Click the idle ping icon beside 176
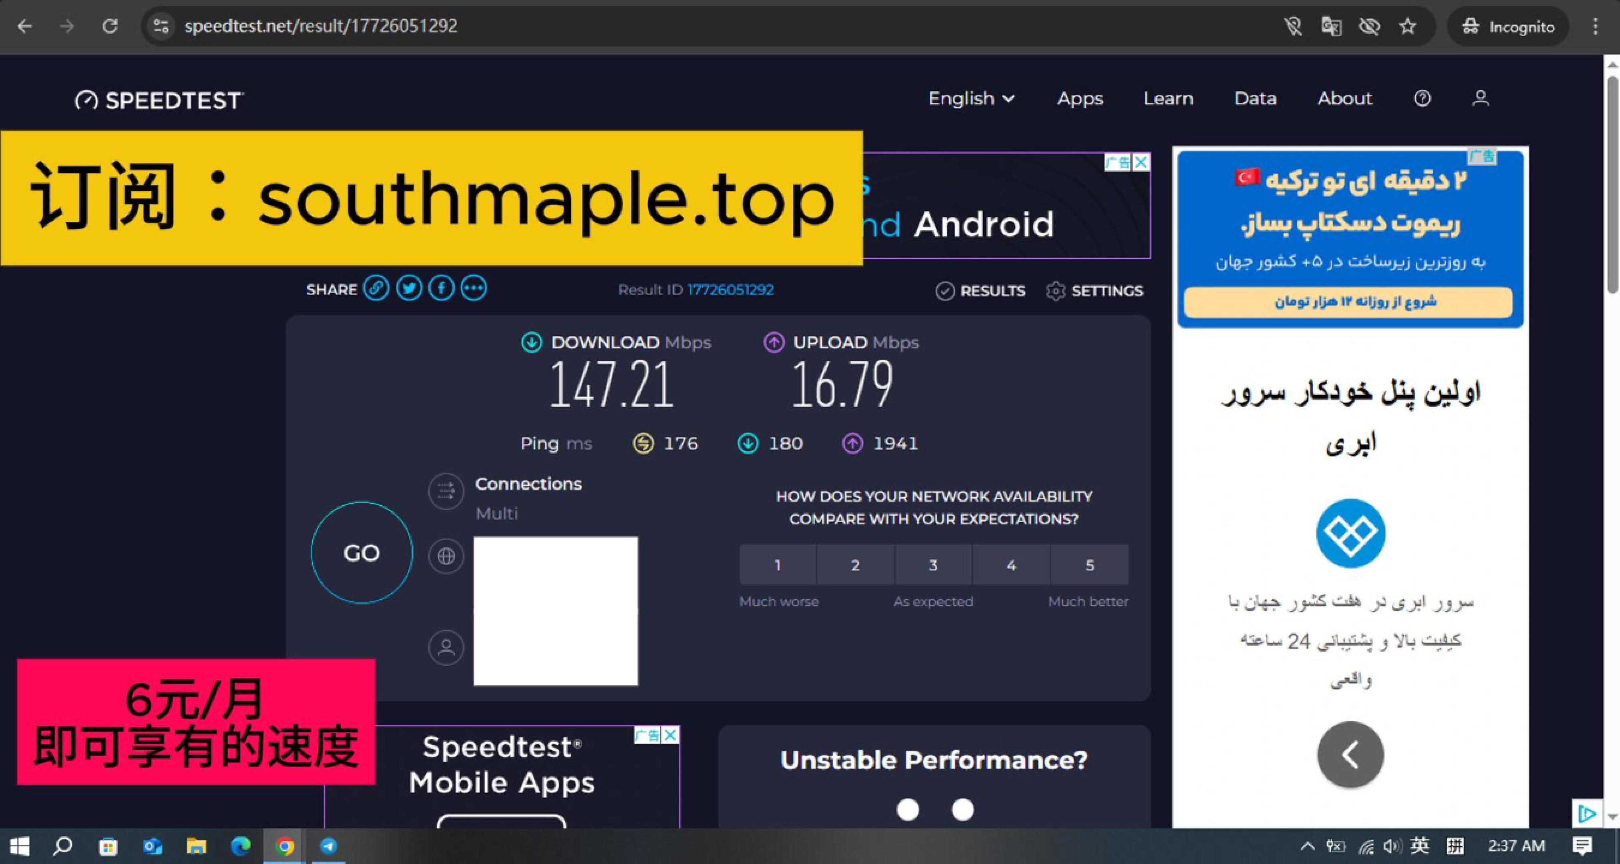1620x864 pixels. coord(643,444)
